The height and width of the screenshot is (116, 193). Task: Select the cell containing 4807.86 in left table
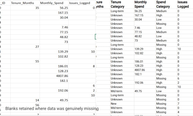pos(54,76)
